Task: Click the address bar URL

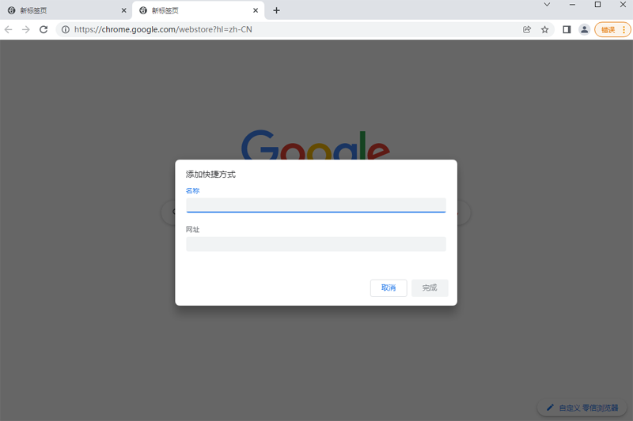Action: click(163, 29)
